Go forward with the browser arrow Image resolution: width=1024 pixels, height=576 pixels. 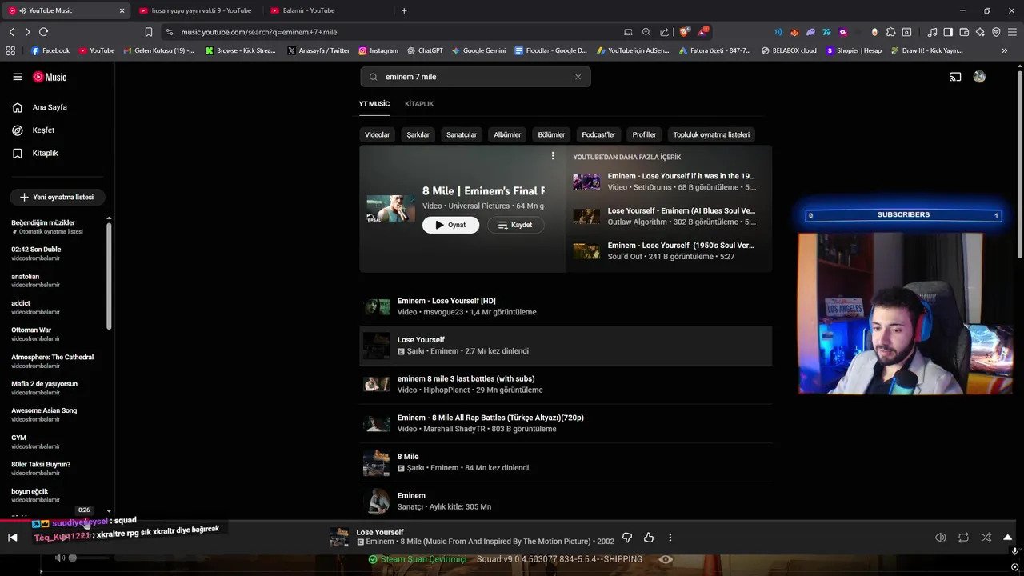(27, 32)
